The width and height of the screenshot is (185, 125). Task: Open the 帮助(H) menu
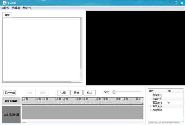click(x=27, y=8)
